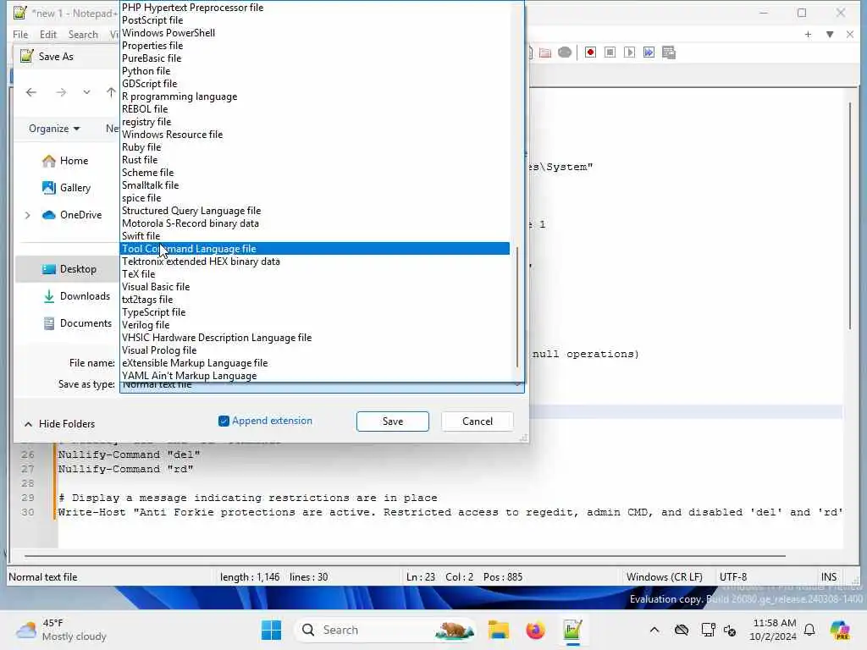867x650 pixels.
Task: Select Rust file type
Action: coord(315,160)
